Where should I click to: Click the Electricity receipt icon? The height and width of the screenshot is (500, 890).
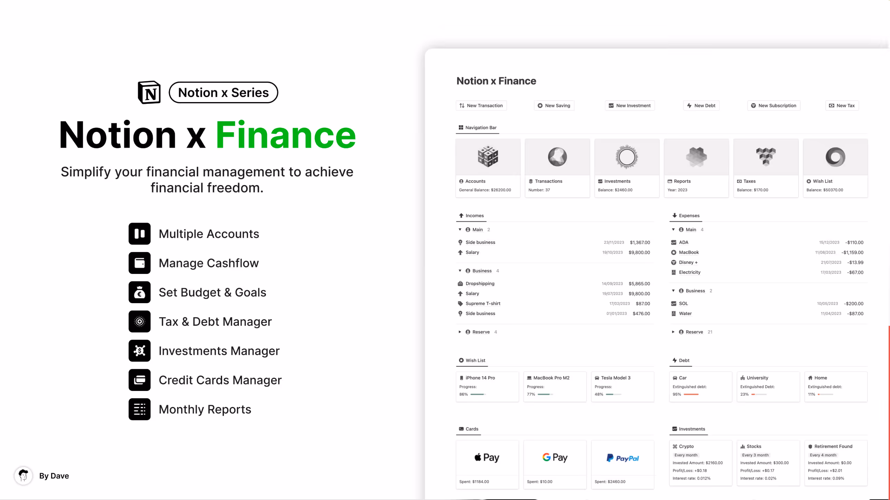674,273
